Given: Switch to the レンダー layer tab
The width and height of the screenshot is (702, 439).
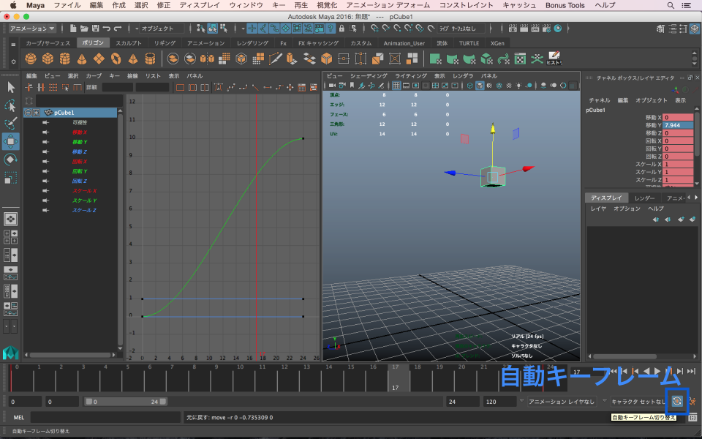Looking at the screenshot, I should click(x=645, y=198).
